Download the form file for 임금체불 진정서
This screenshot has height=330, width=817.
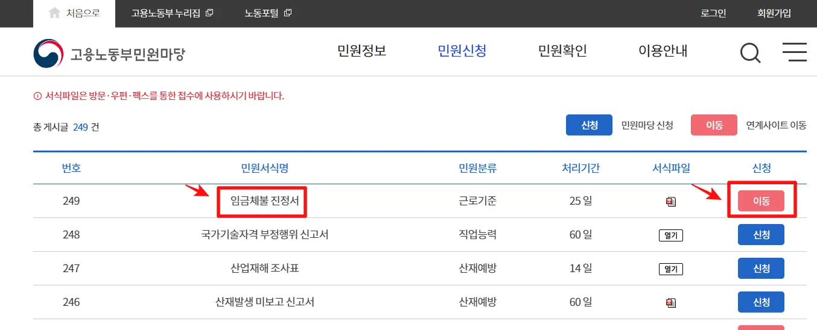[671, 202]
